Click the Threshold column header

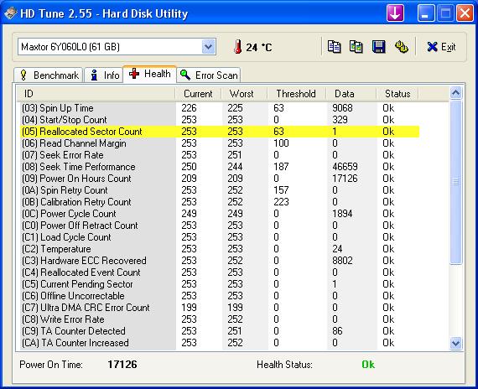[297, 94]
